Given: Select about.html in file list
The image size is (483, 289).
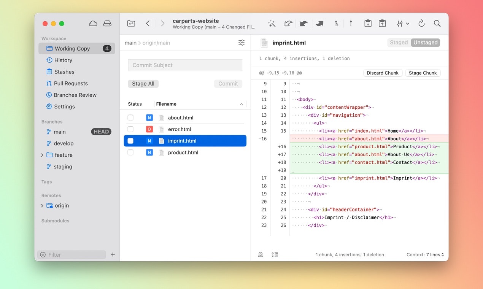Looking at the screenshot, I should [x=185, y=118].
